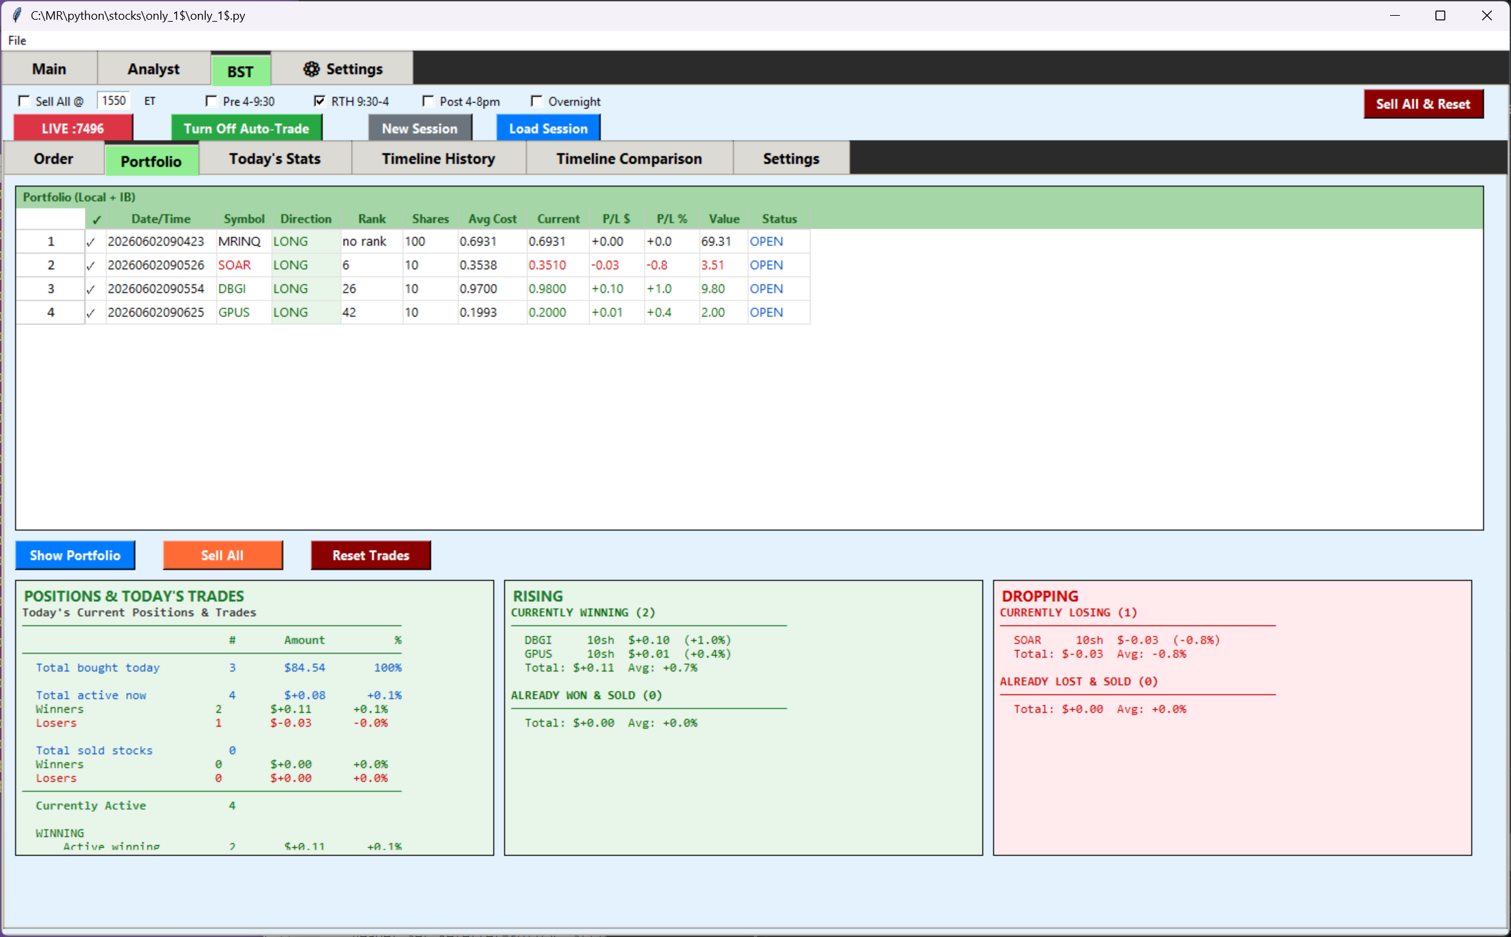
Task: Click 'ALREADY WON & SOLD (0)' heading
Action: pyautogui.click(x=586, y=695)
